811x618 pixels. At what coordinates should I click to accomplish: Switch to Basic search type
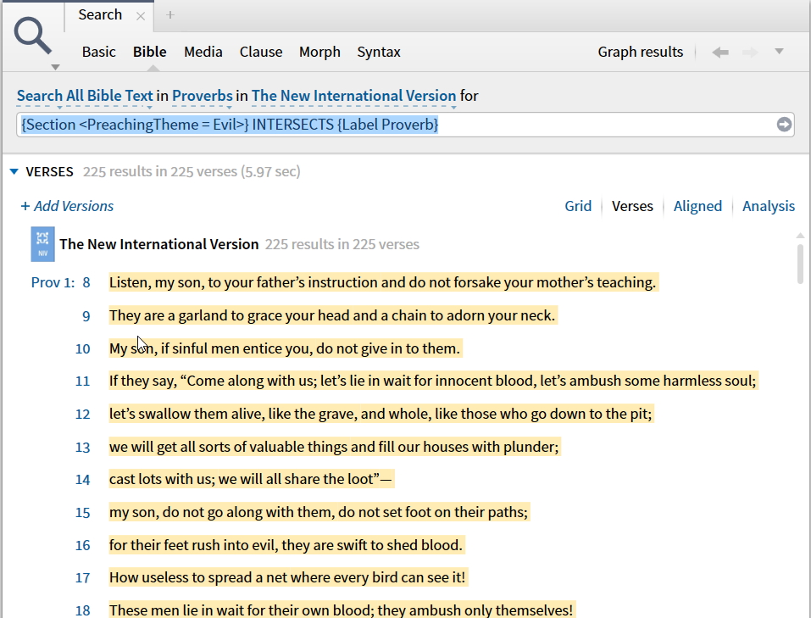click(99, 52)
